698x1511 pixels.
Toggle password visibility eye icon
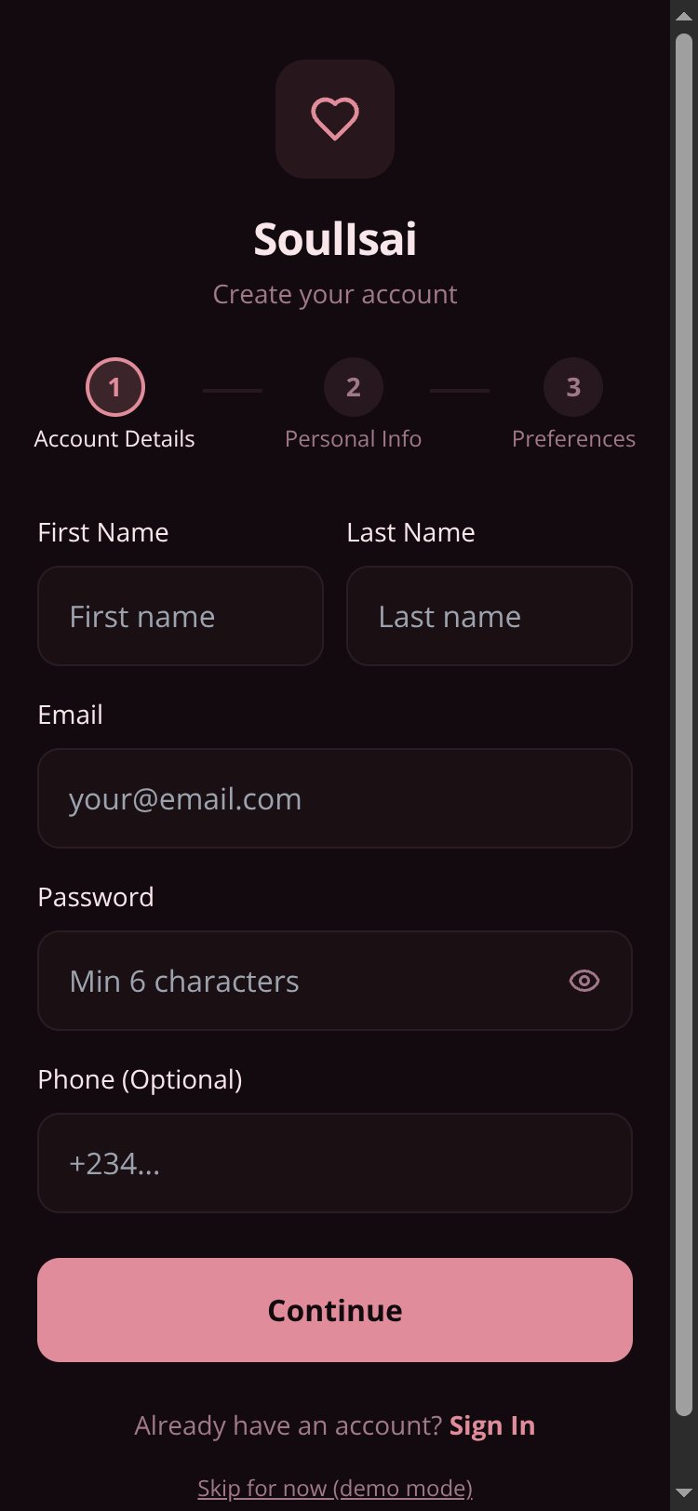584,981
